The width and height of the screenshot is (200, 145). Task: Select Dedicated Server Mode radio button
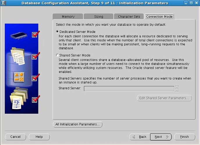point(57,32)
